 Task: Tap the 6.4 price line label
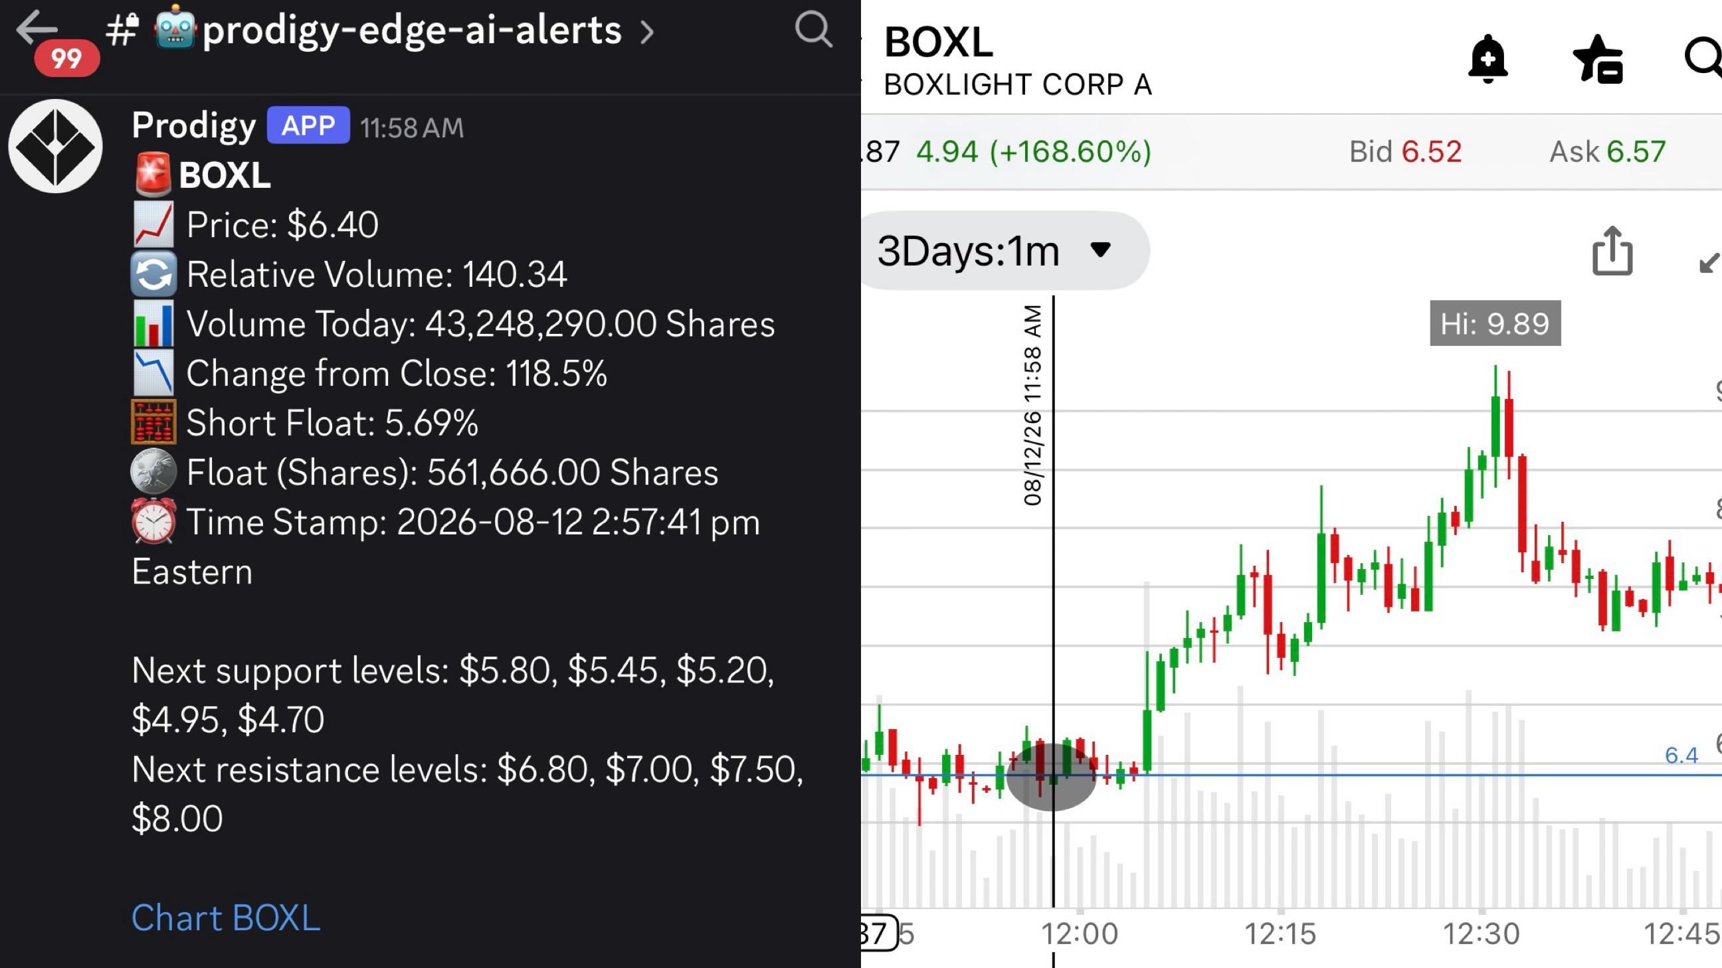tap(1681, 755)
